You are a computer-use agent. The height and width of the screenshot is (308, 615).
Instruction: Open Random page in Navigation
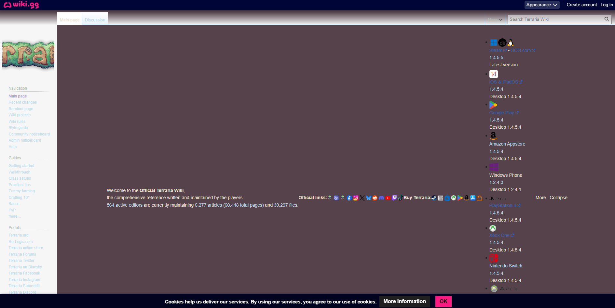(21, 109)
